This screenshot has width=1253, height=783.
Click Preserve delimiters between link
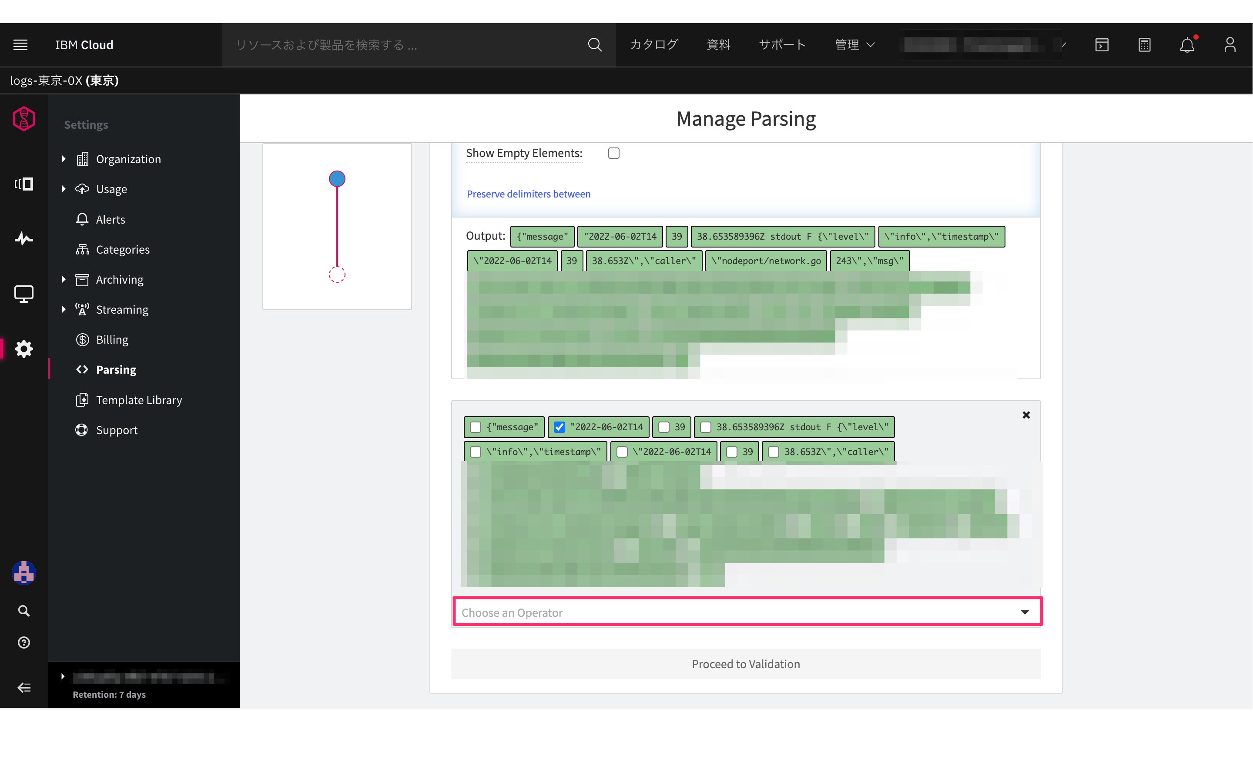click(x=528, y=194)
